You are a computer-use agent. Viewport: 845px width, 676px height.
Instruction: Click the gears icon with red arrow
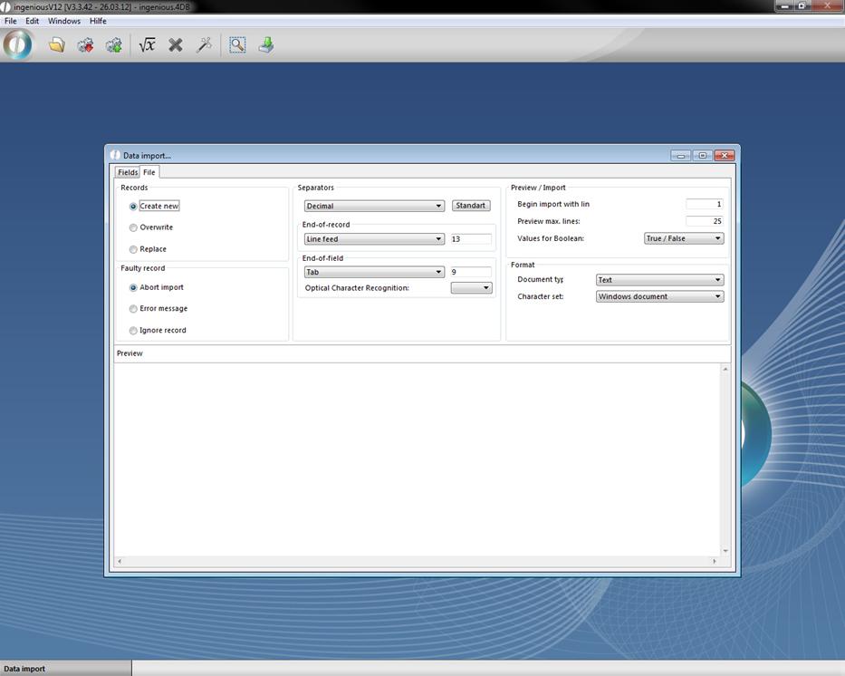coord(85,44)
